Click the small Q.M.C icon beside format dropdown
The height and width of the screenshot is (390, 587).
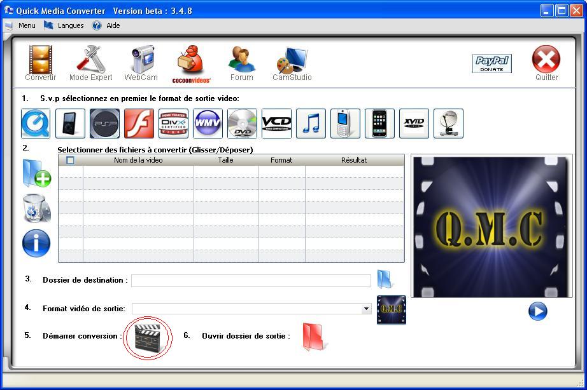(391, 310)
